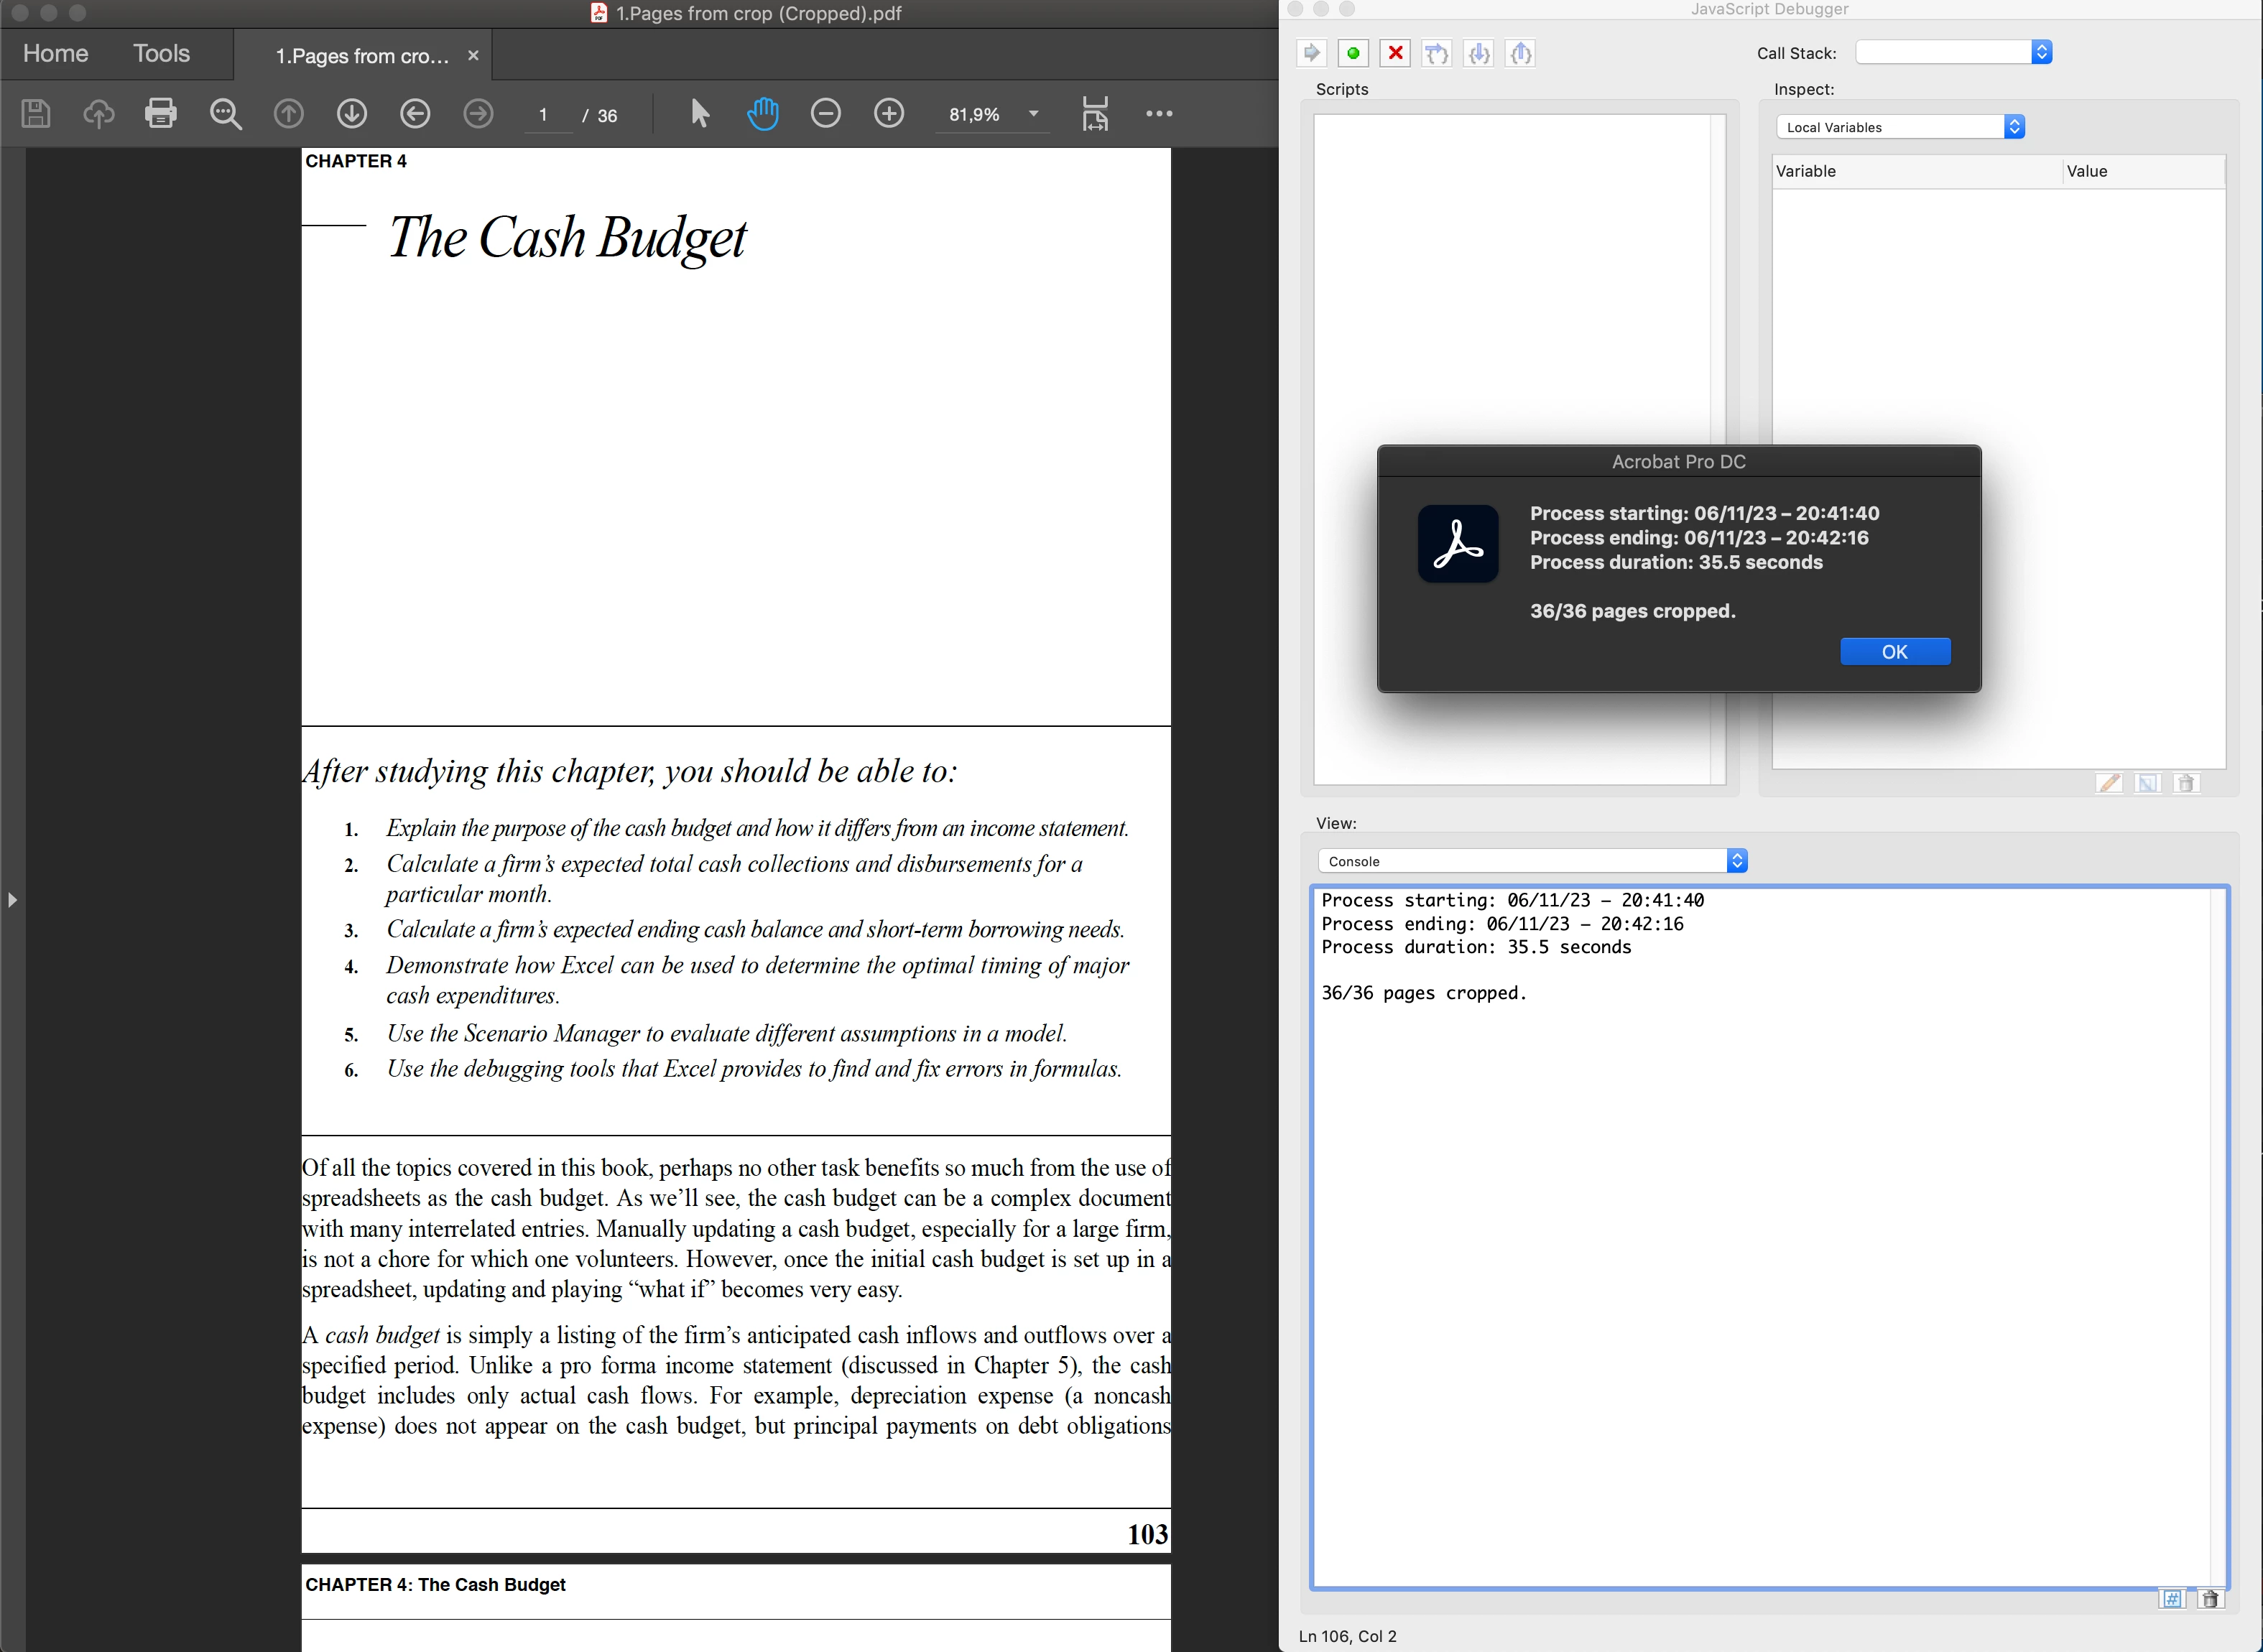Switch to the Home tab
The height and width of the screenshot is (1652, 2263).
(x=55, y=54)
